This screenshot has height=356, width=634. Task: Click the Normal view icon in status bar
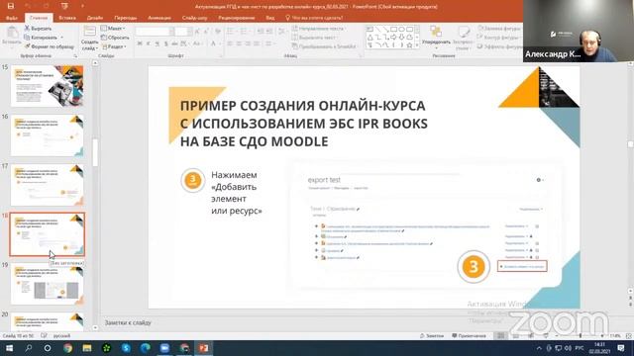pos(500,336)
